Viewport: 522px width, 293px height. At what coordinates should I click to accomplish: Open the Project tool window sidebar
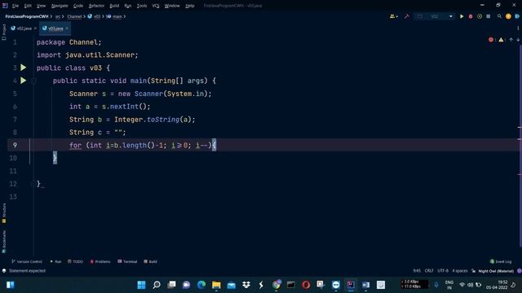4,32
